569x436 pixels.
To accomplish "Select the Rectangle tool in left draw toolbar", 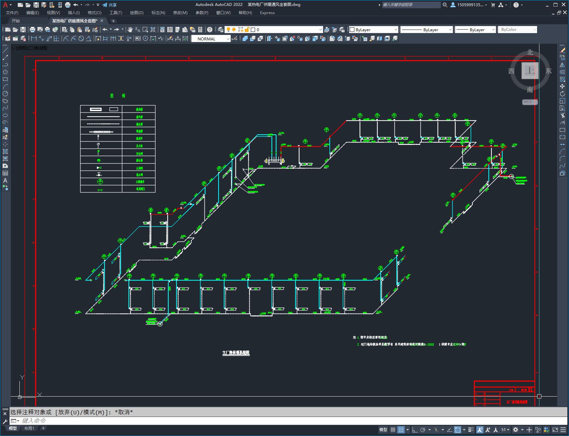I will [5, 79].
